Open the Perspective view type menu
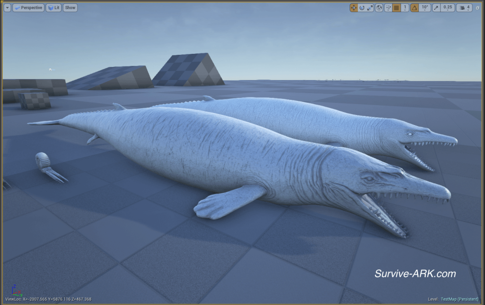Viewport: 485px width, 305px height. (29, 8)
